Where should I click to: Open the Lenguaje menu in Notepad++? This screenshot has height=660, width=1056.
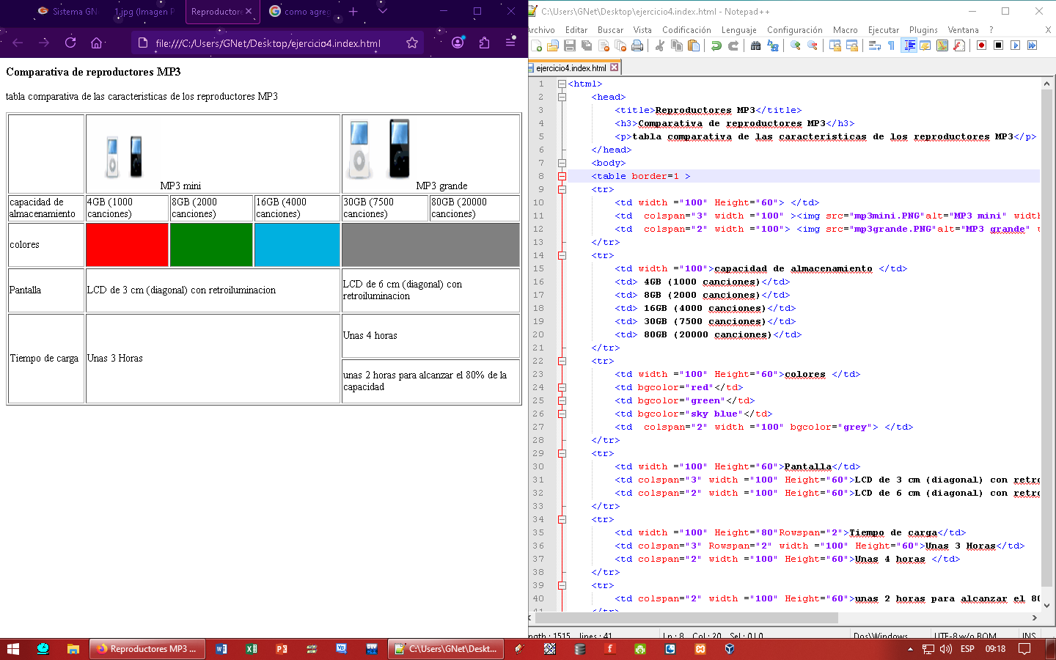[x=738, y=30]
